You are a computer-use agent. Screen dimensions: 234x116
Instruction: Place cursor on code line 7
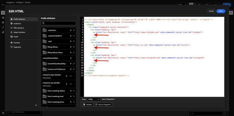coord(154,35)
